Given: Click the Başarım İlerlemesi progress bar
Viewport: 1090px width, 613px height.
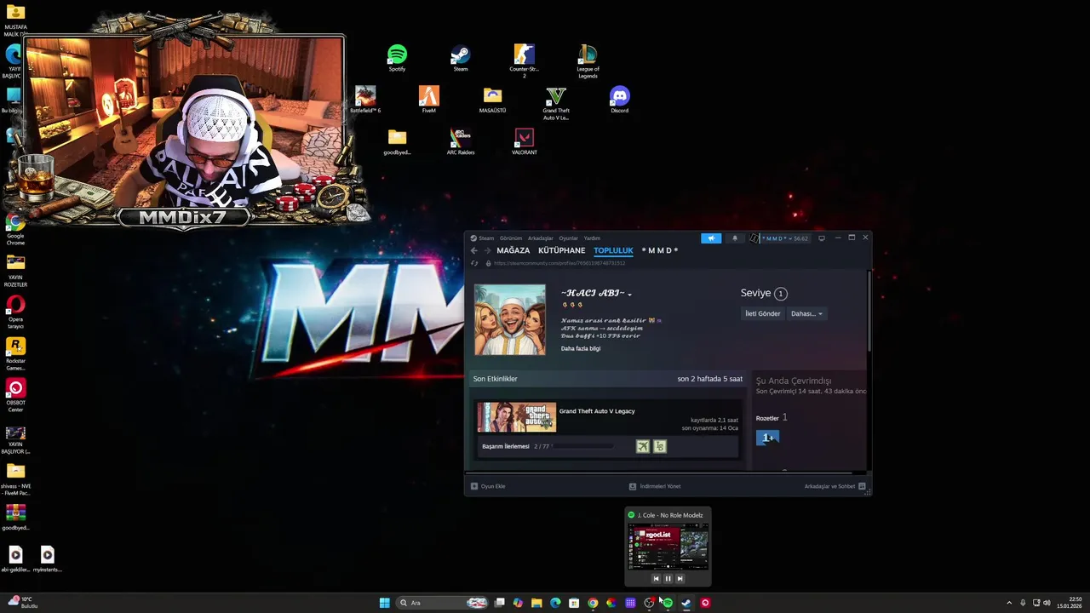Looking at the screenshot, I should (x=582, y=446).
